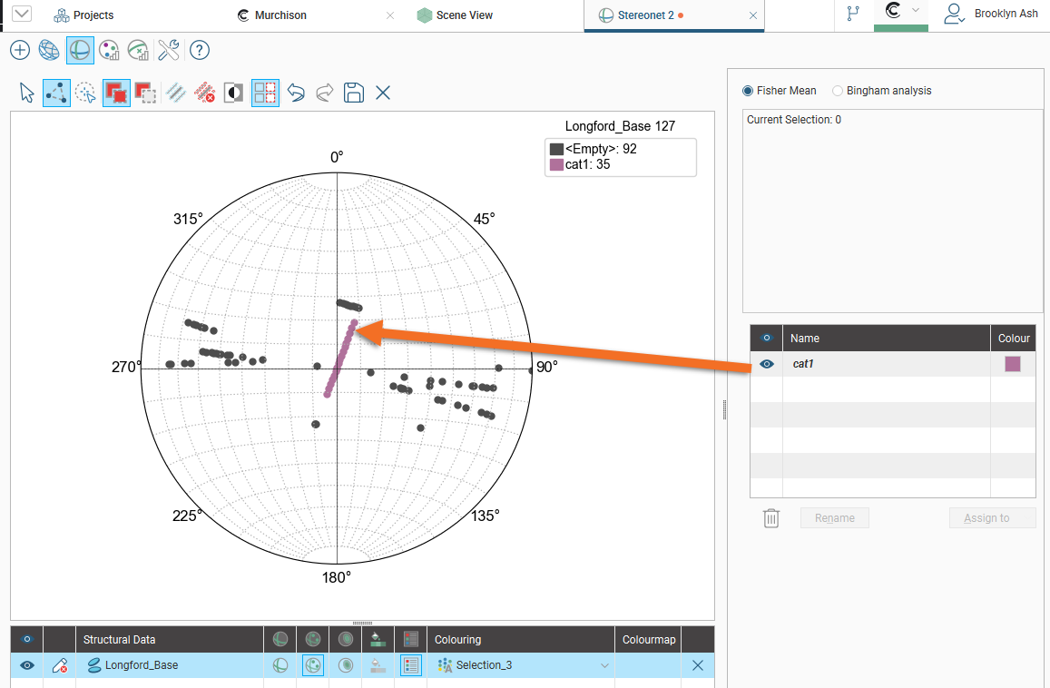
Task: Select the Fisher Mean radio button
Action: tap(748, 91)
